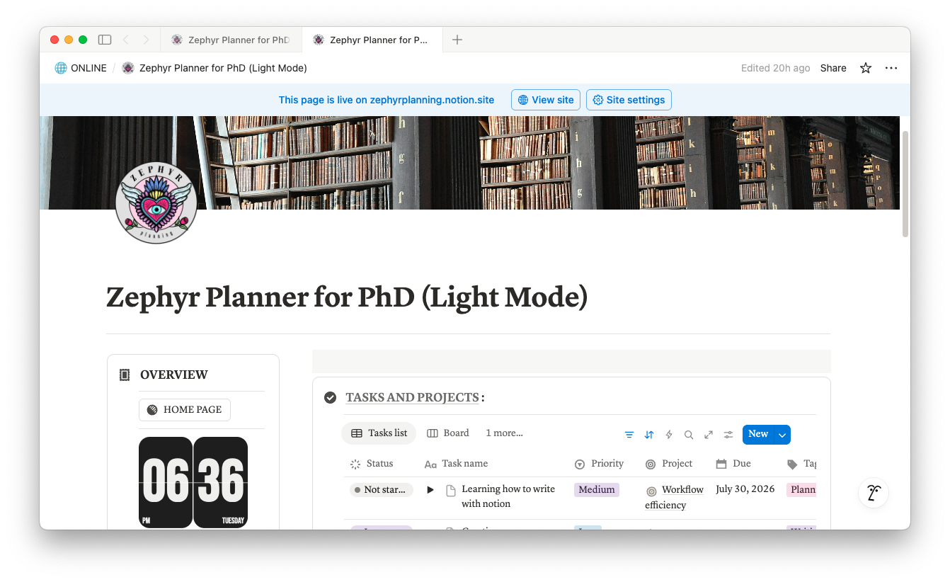950x582 pixels.
Task: Click the Share button
Action: [x=833, y=68]
